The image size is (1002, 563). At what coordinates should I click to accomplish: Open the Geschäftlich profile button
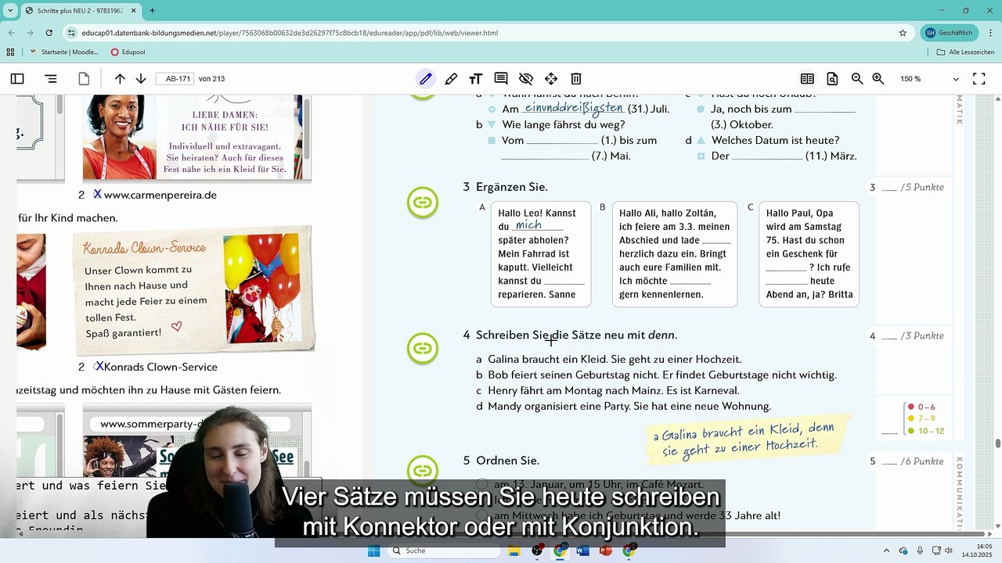(x=949, y=33)
